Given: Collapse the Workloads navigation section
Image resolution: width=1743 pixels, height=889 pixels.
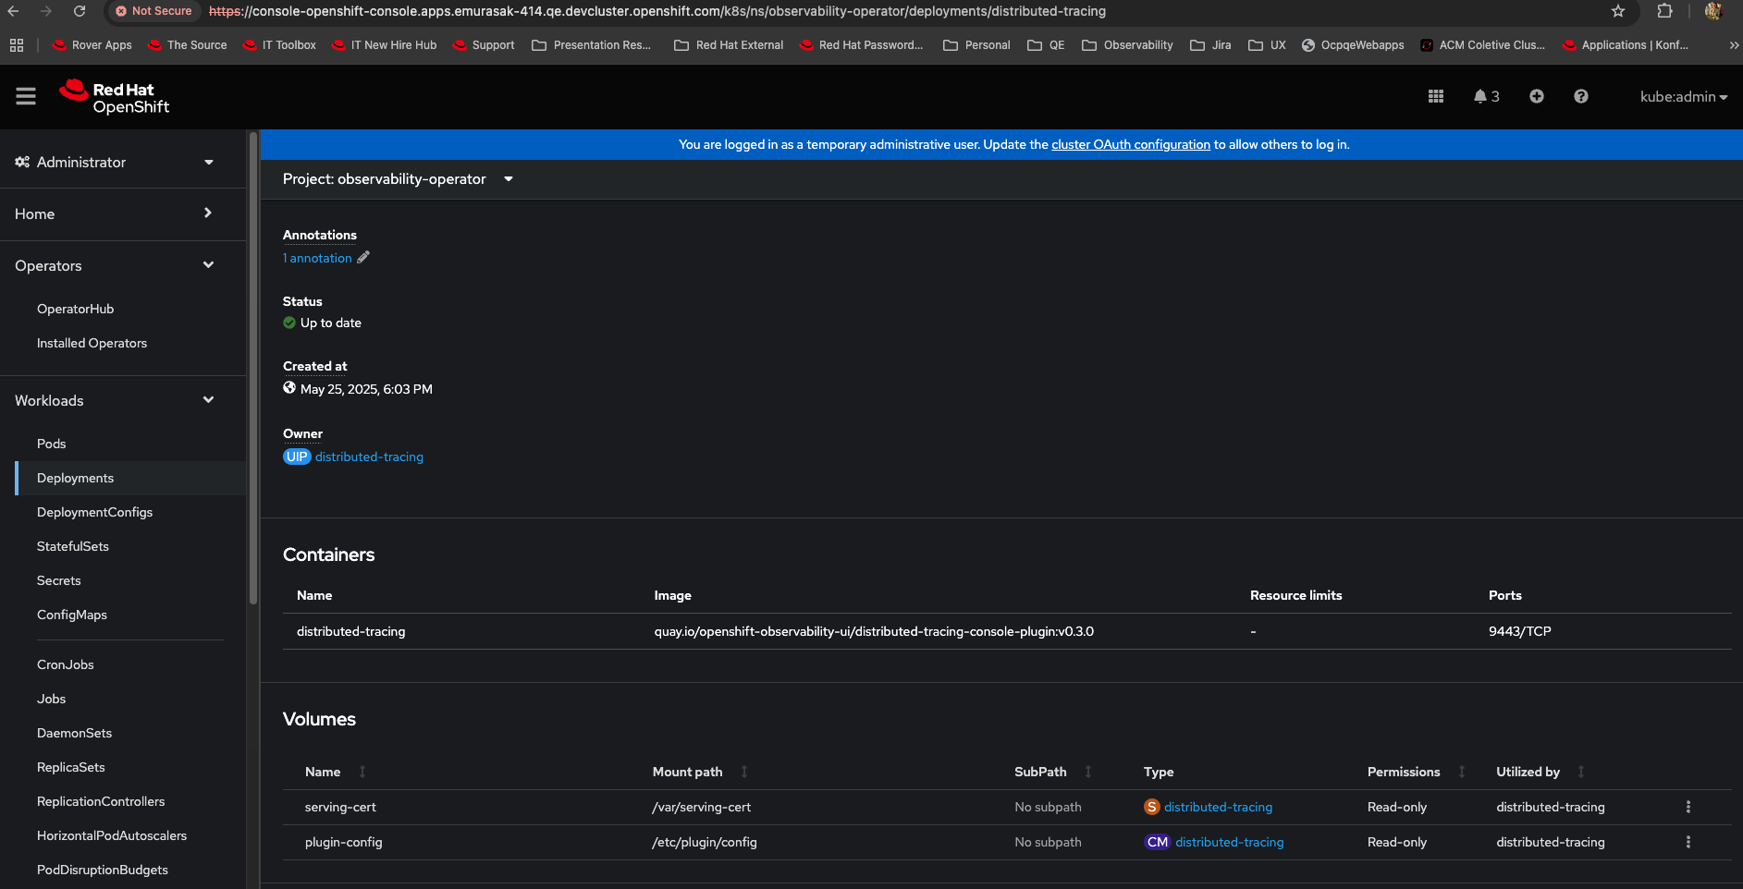Looking at the screenshot, I should [x=115, y=400].
